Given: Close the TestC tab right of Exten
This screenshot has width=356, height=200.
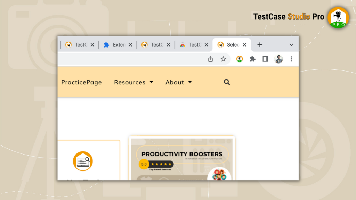Looking at the screenshot, I should [x=169, y=45].
